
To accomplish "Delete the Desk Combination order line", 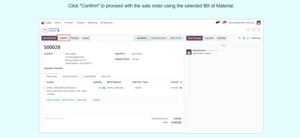I will click(181, 88).
